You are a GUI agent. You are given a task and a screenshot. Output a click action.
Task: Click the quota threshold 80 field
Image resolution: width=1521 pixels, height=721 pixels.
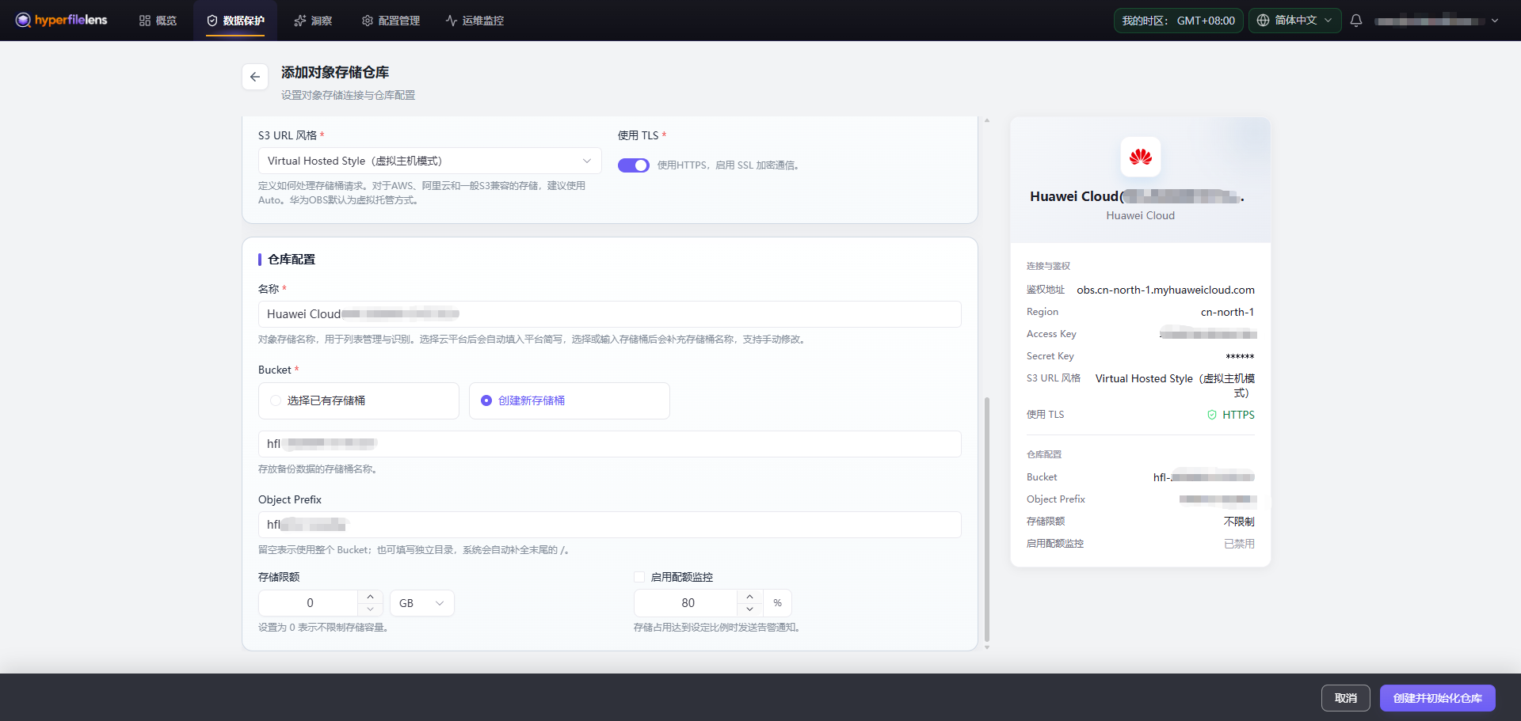(688, 603)
